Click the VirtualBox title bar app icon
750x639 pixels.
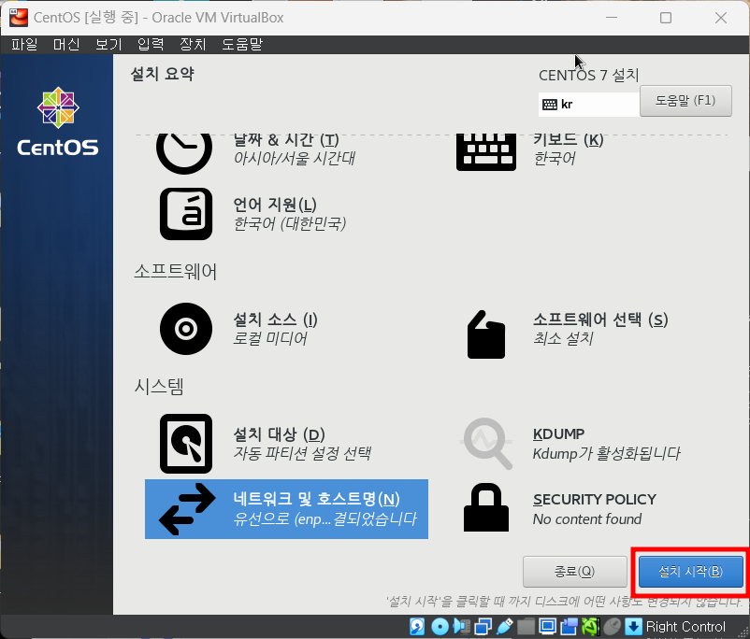(x=19, y=18)
